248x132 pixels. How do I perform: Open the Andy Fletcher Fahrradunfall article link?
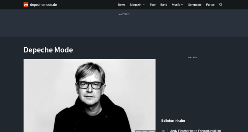pyautogui.click(x=195, y=131)
